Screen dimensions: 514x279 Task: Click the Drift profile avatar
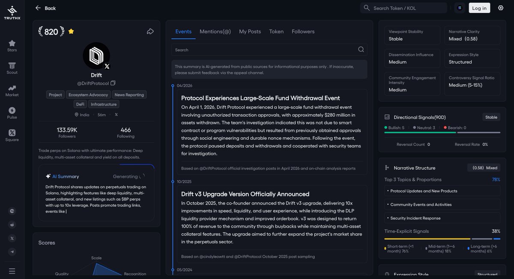point(96,56)
